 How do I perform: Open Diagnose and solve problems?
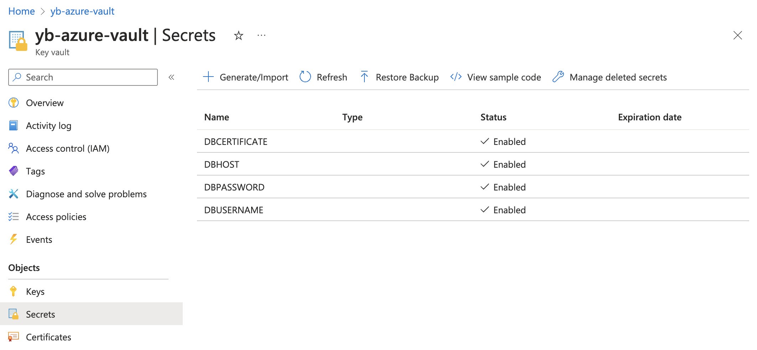pos(86,194)
